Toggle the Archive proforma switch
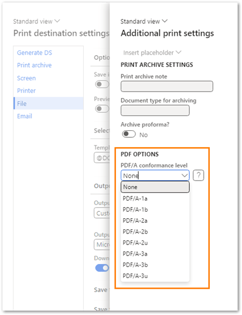This screenshot has height=315, width=242. [129, 134]
